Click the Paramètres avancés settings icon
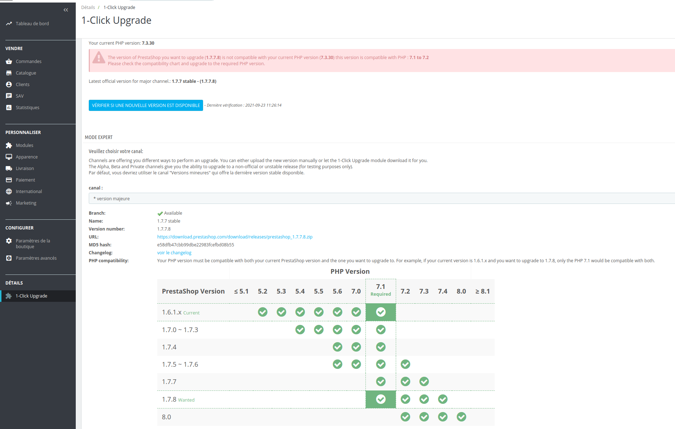Viewport: 675px width, 429px height. [x=9, y=258]
